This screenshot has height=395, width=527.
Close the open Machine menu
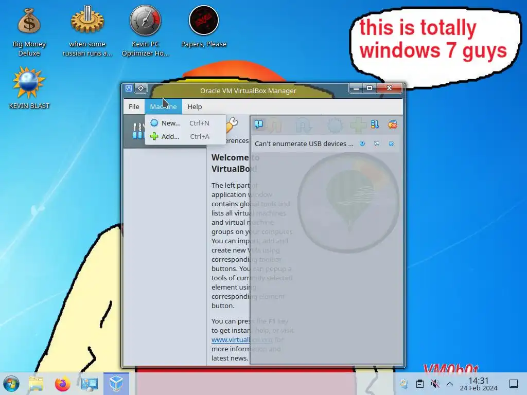[163, 106]
